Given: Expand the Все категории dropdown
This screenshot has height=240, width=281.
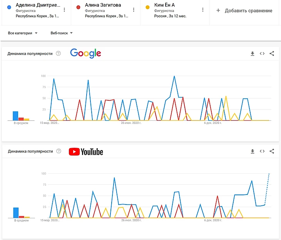Looking at the screenshot, I should [x=23, y=33].
